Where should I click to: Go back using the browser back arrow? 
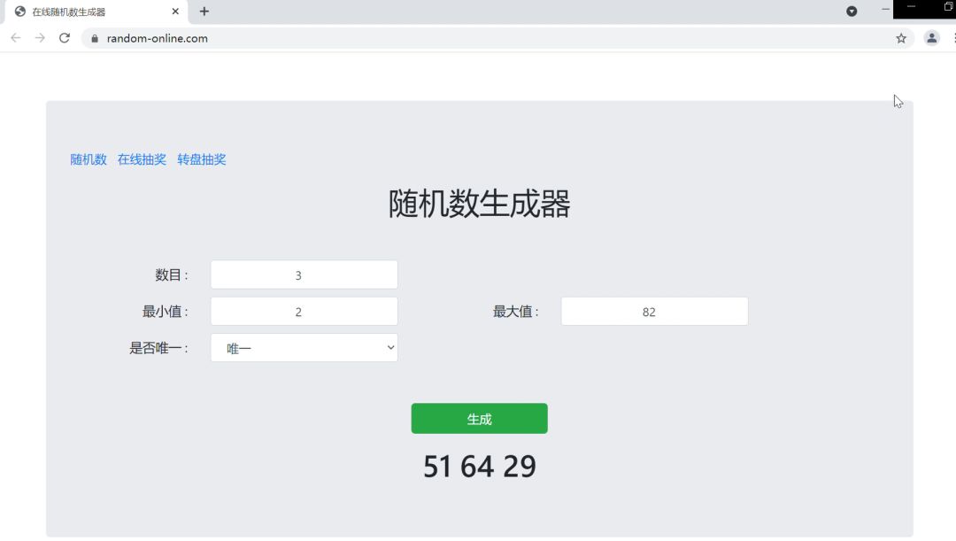(16, 38)
